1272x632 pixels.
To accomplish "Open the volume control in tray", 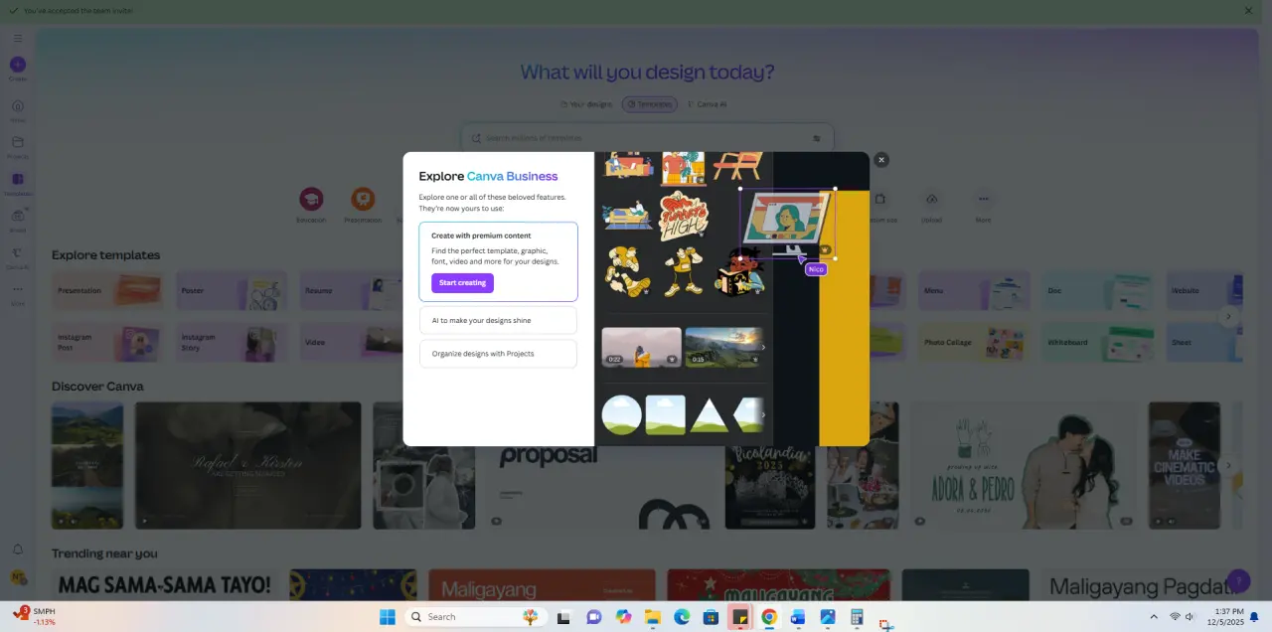I will (x=1190, y=617).
